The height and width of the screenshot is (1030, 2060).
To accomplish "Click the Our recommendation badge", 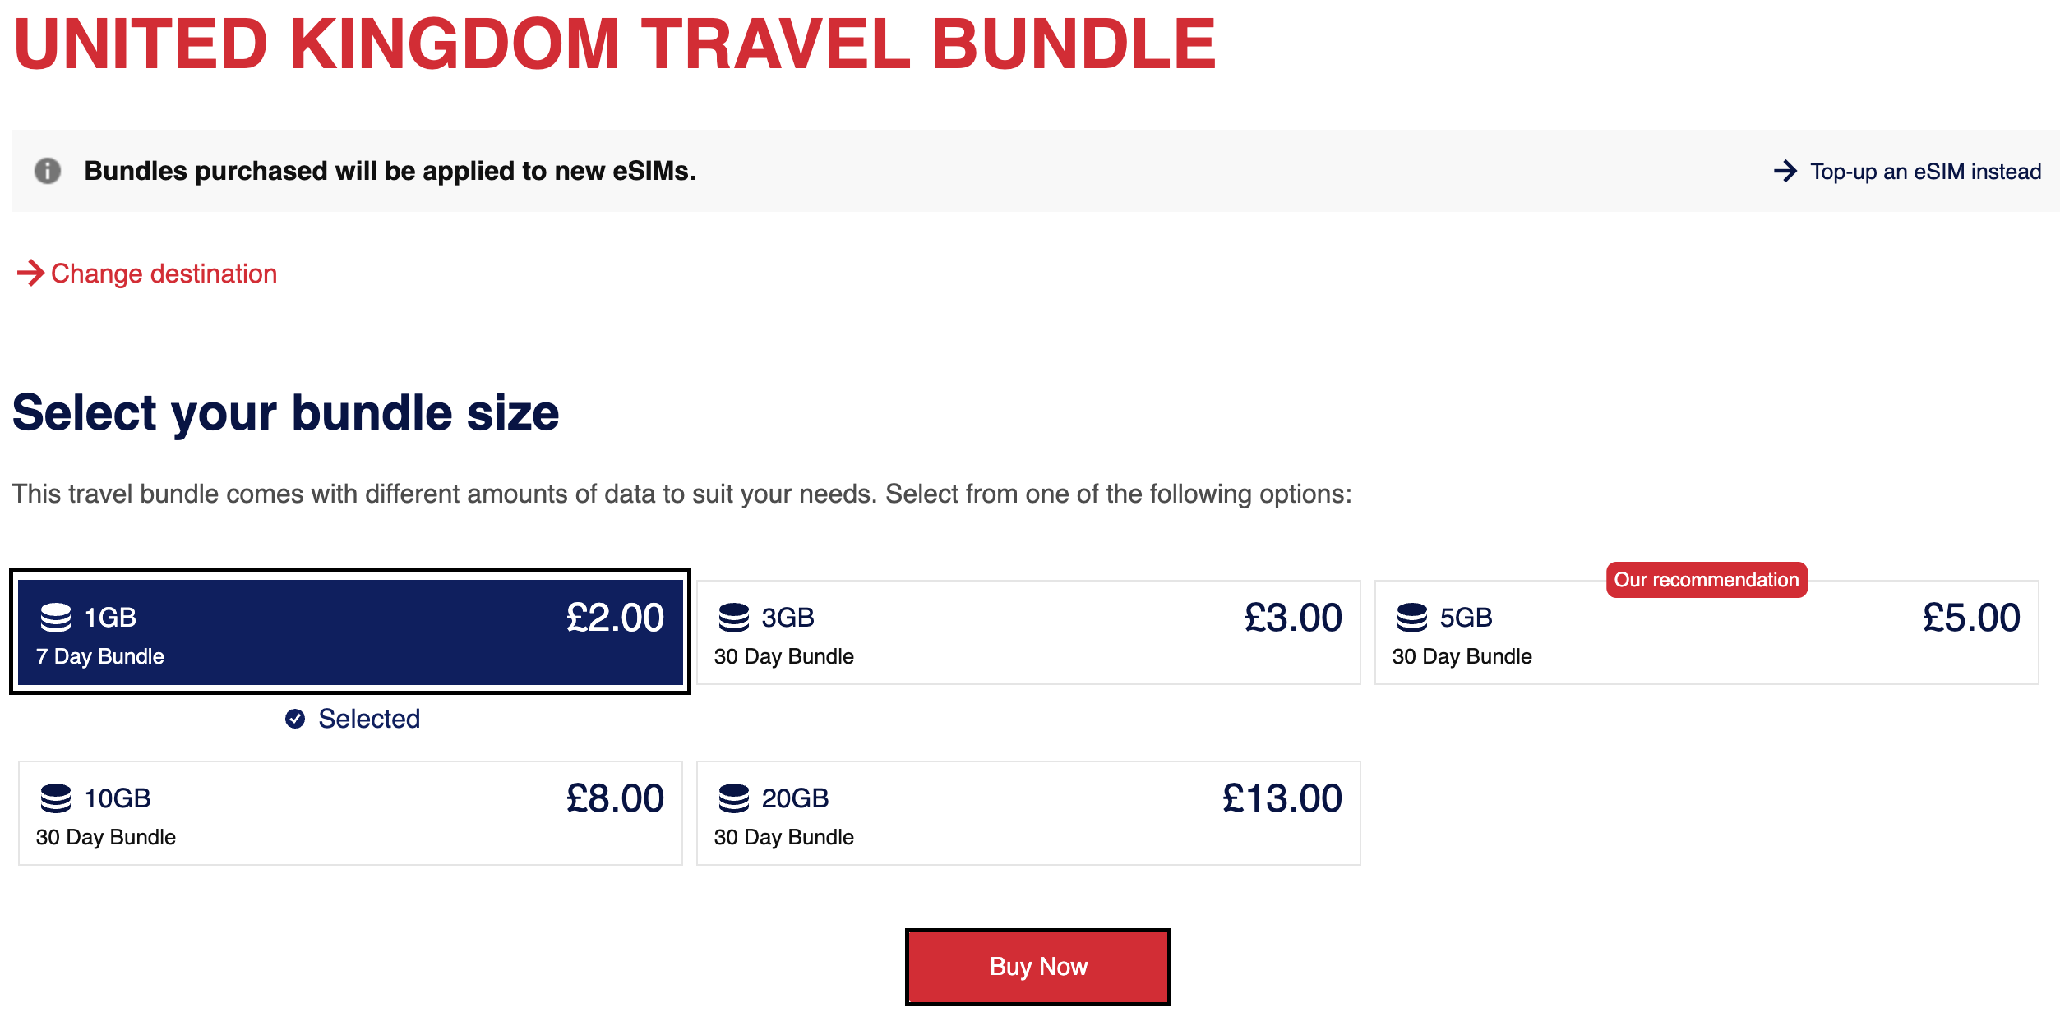I will click(1706, 580).
